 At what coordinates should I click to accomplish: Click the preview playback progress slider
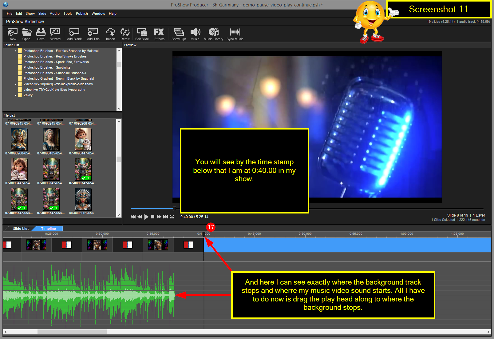point(174,209)
